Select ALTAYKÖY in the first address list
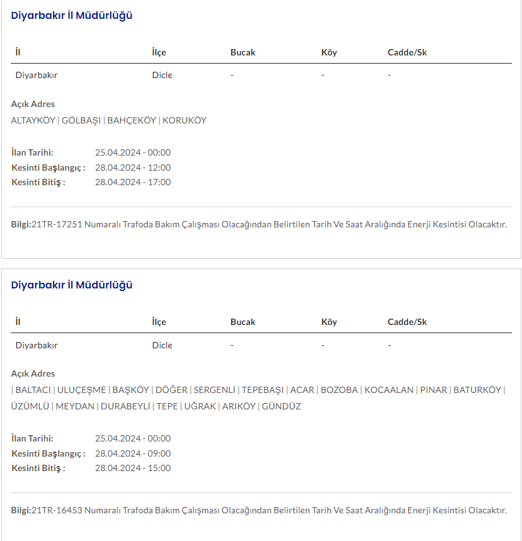Viewport: 522px width, 541px height. (33, 120)
